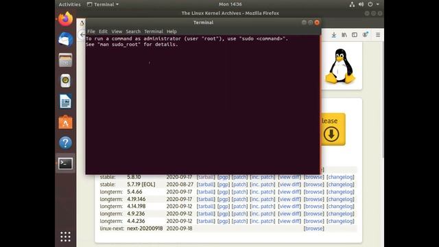Click browse link for 5.4.66

pos(314,192)
